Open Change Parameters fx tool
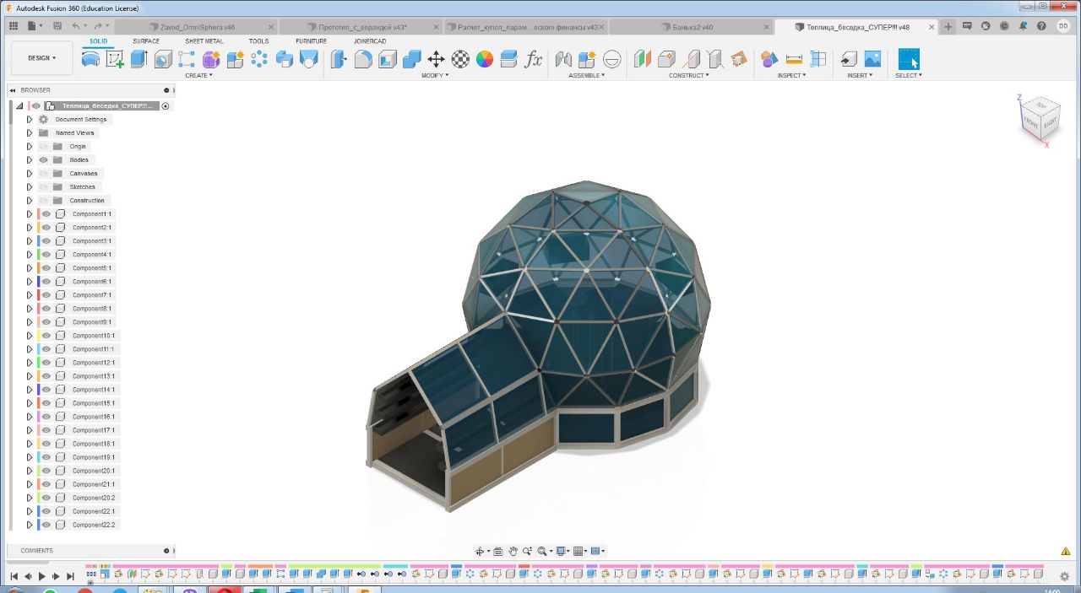The width and height of the screenshot is (1081, 593). (x=534, y=59)
